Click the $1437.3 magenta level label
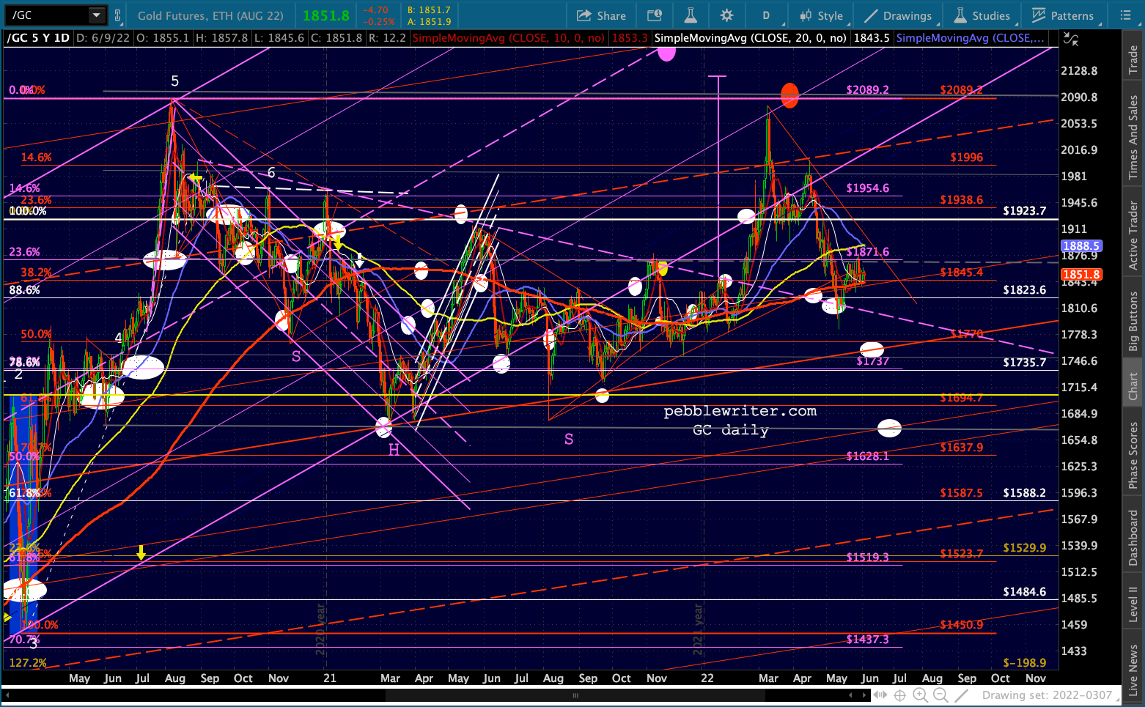The width and height of the screenshot is (1145, 707). 867,640
